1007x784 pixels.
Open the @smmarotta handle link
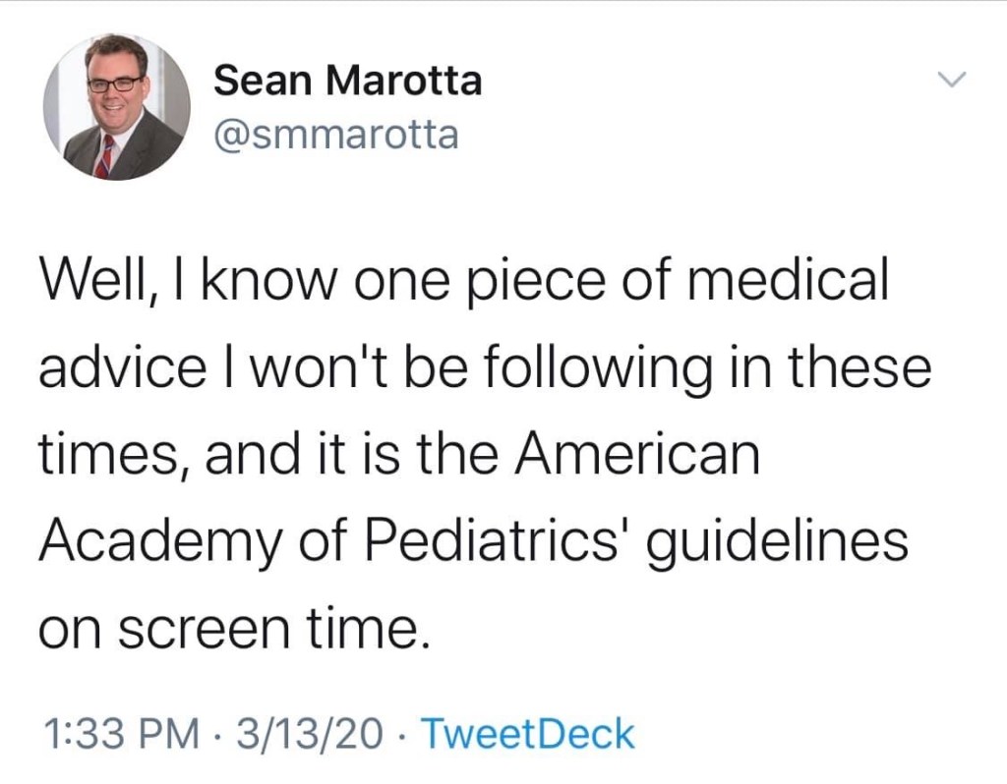click(335, 134)
